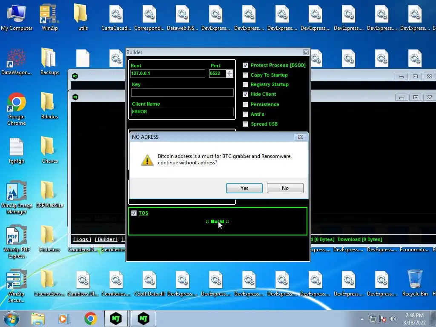Launch Windows Media Player from the taskbar
Screen dimensions: 436x327
click(x=63, y=318)
